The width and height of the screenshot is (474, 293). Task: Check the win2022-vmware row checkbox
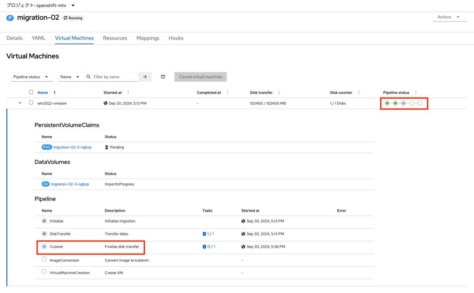click(31, 103)
